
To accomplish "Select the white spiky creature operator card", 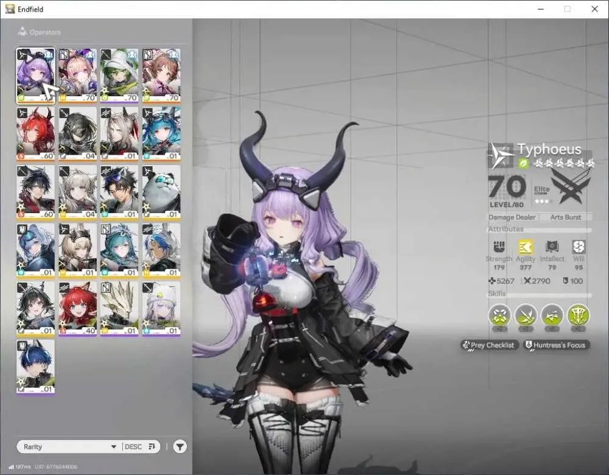I will click(x=119, y=308).
